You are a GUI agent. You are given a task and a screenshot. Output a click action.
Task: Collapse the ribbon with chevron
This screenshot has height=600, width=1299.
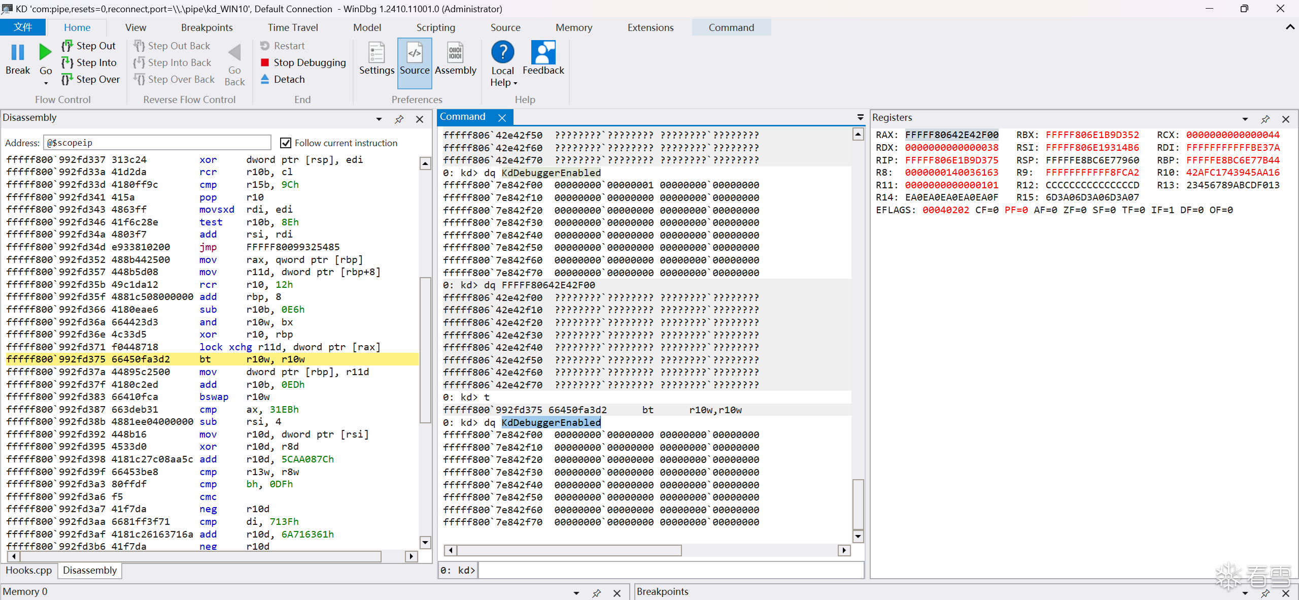pyautogui.click(x=1290, y=27)
